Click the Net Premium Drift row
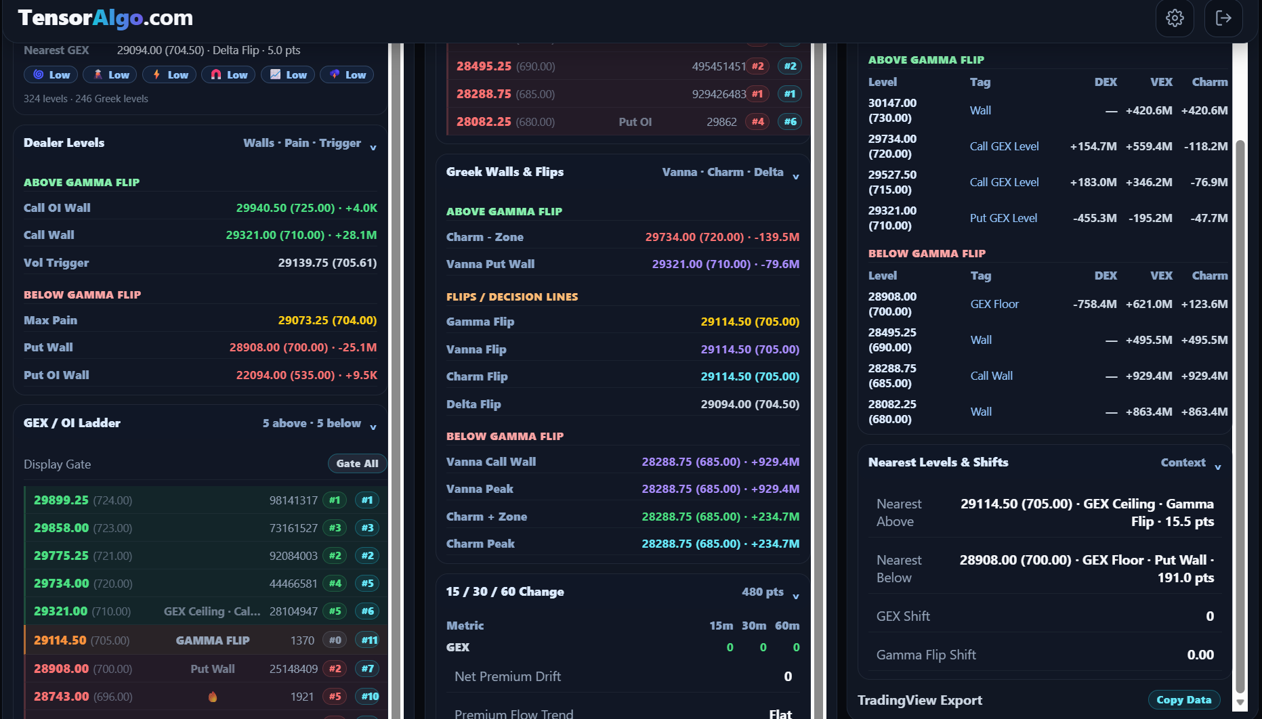 tap(623, 676)
